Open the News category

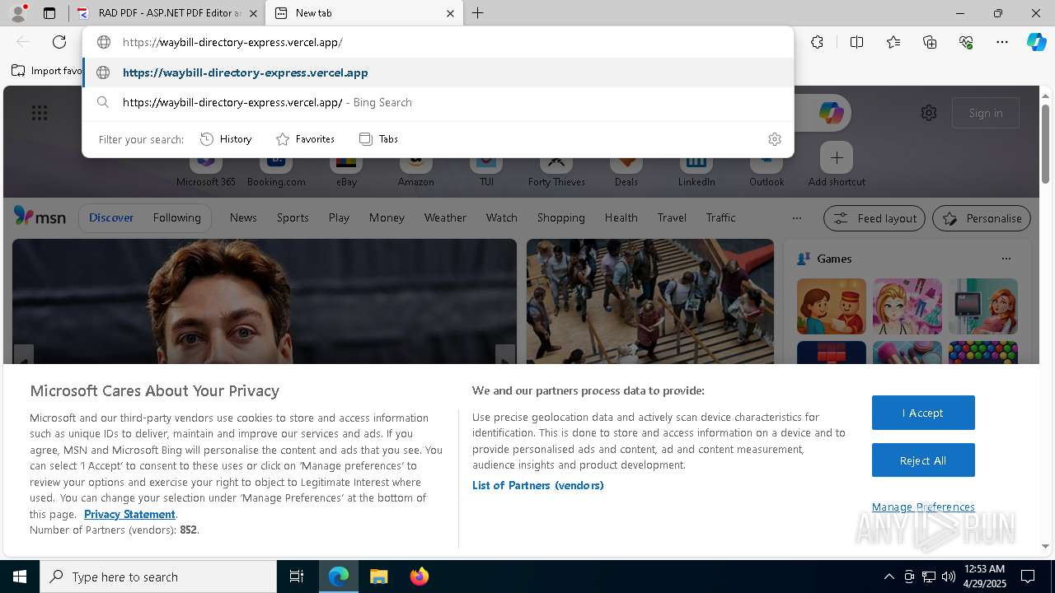tap(243, 217)
